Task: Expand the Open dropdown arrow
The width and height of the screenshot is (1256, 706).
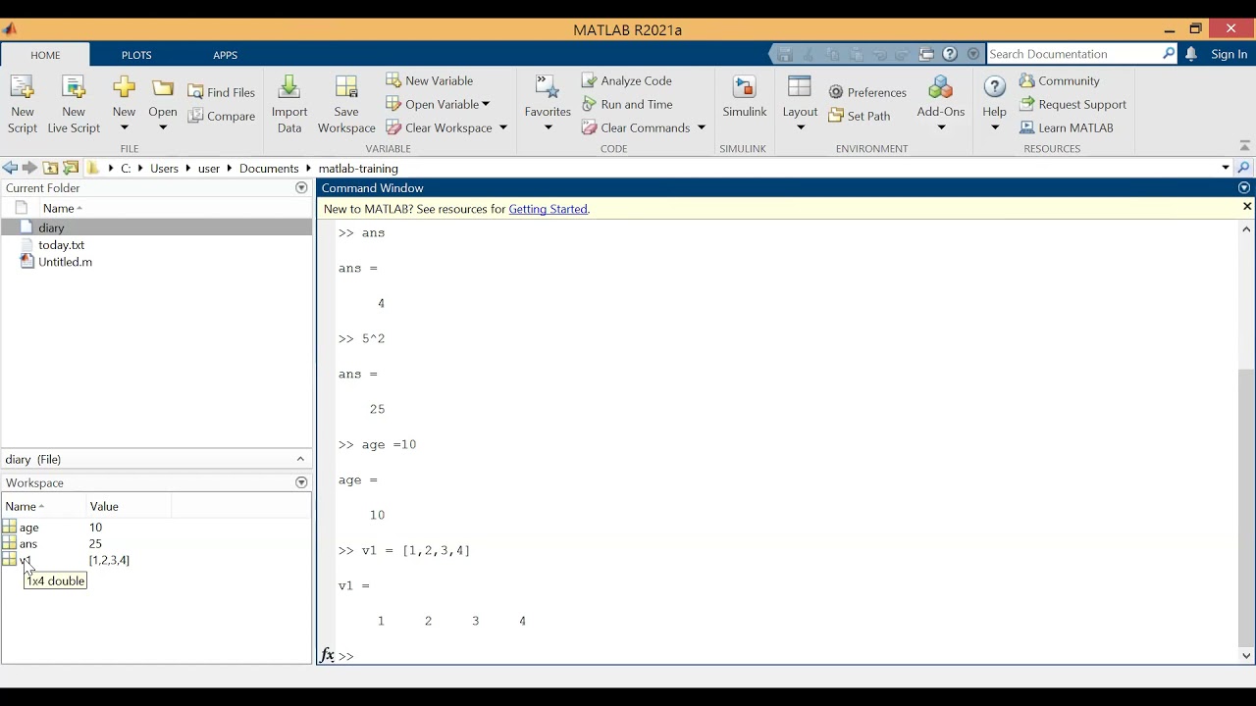Action: pos(163,127)
